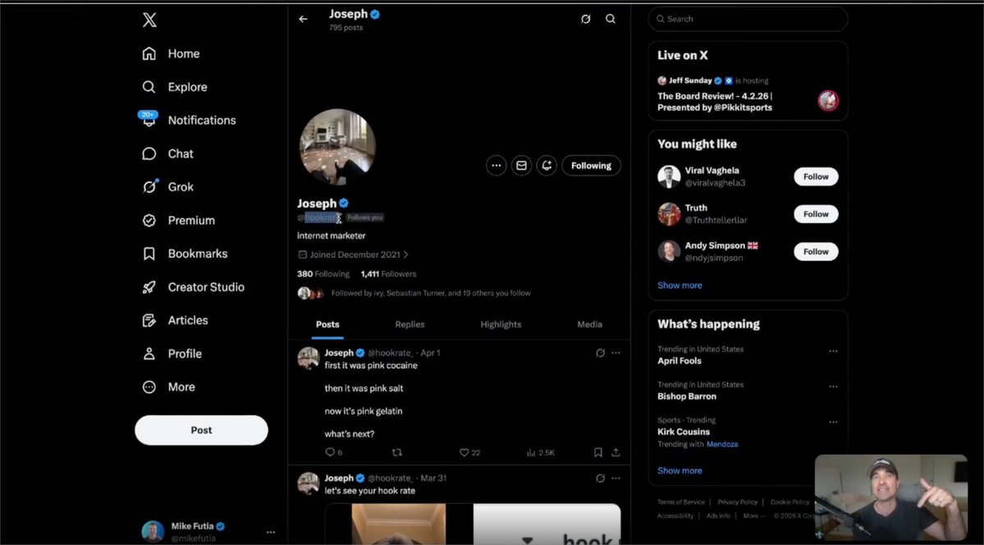The height and width of the screenshot is (545, 984).
Task: Open the Accessibility footer link
Action: point(675,515)
